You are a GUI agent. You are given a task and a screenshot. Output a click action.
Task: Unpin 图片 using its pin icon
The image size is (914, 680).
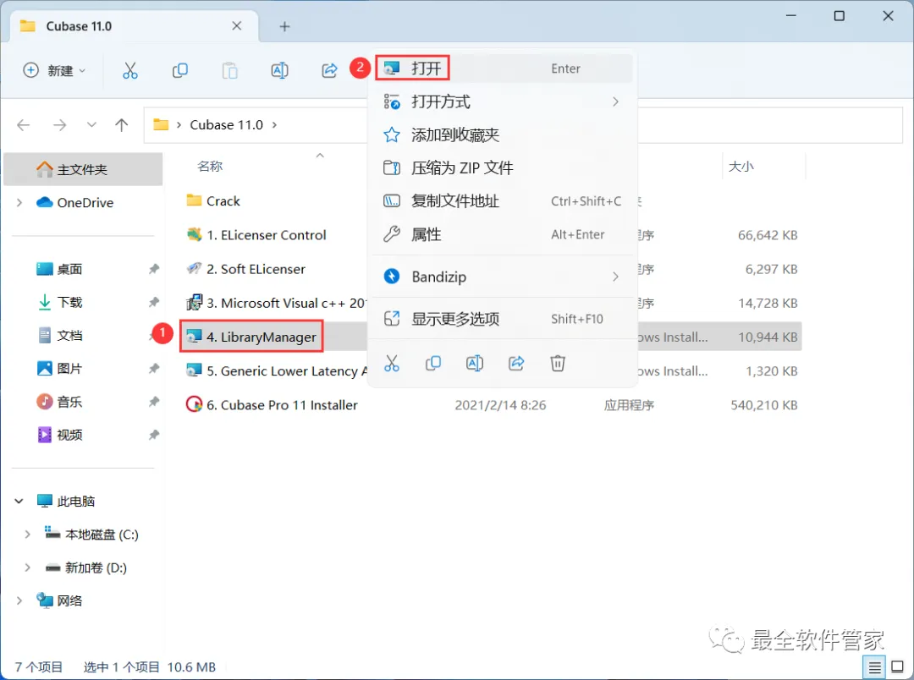coord(153,369)
